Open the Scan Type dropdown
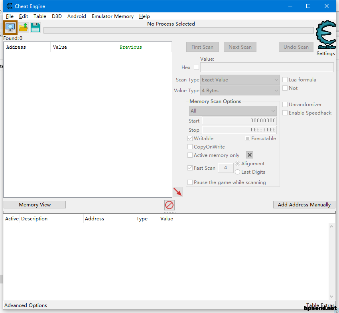This screenshot has height=313, width=339. pyautogui.click(x=240, y=80)
